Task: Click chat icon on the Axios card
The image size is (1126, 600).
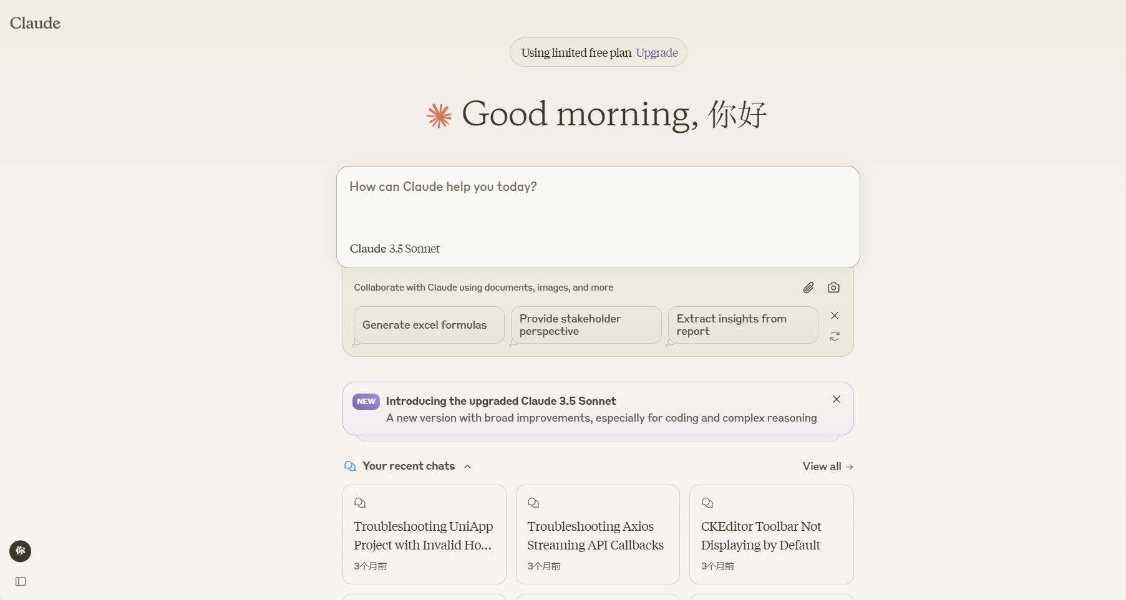Action: 533,503
